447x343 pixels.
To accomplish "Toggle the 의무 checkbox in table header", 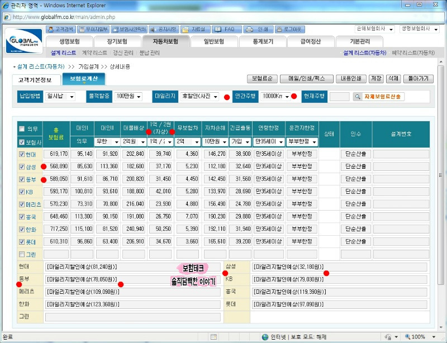I will pos(22,129).
